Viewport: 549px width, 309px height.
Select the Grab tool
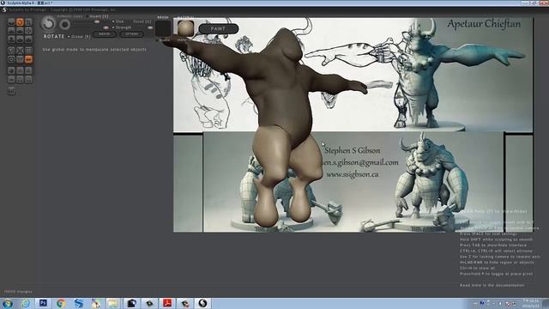pyautogui.click(x=28, y=31)
